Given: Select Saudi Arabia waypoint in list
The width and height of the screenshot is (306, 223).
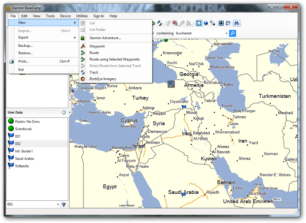Looking at the screenshot, I should click(37, 159).
